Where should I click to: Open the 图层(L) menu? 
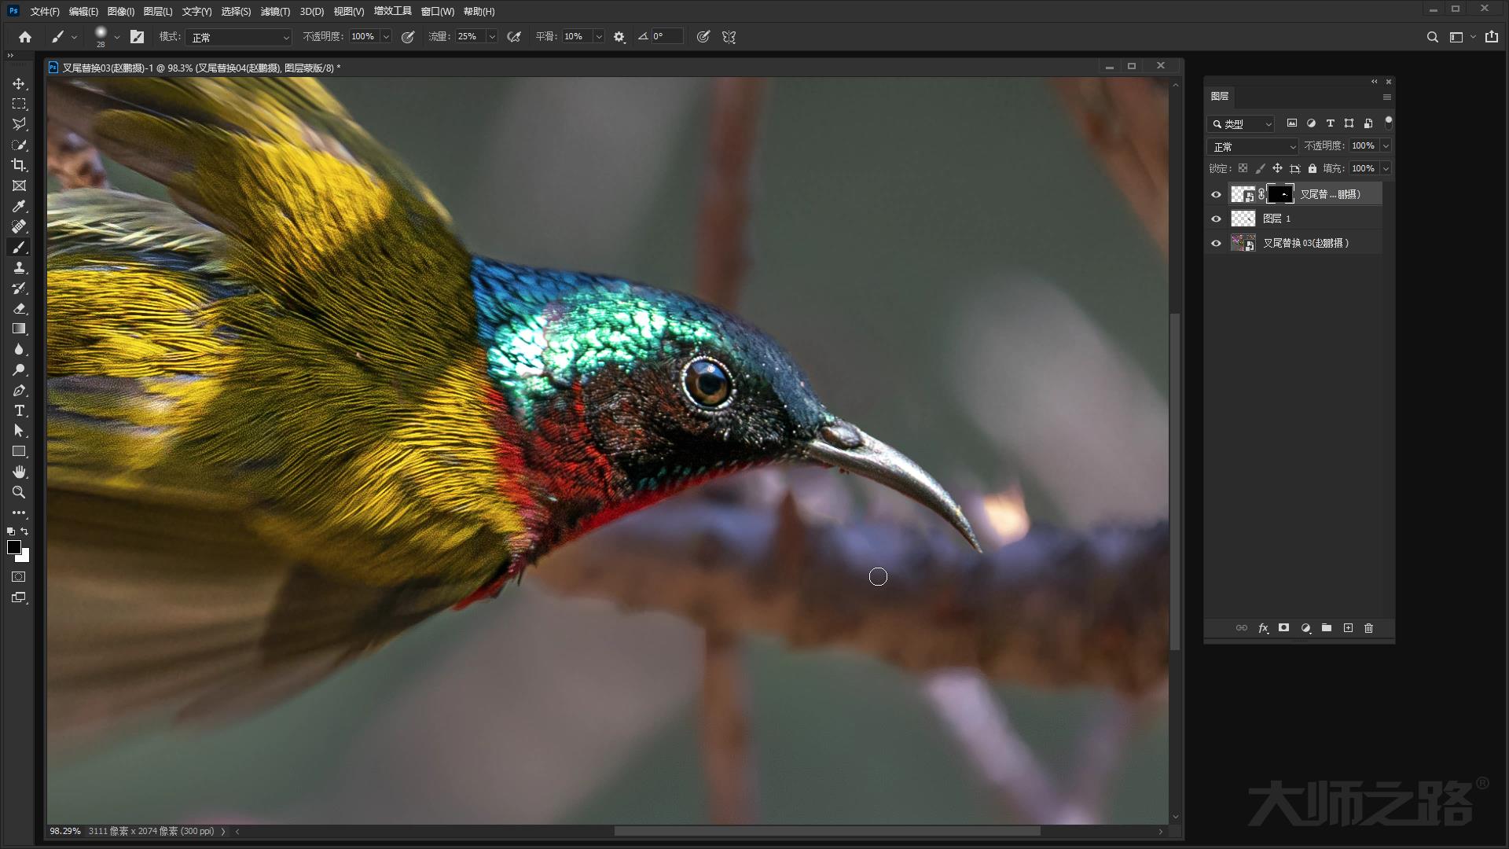(x=158, y=11)
